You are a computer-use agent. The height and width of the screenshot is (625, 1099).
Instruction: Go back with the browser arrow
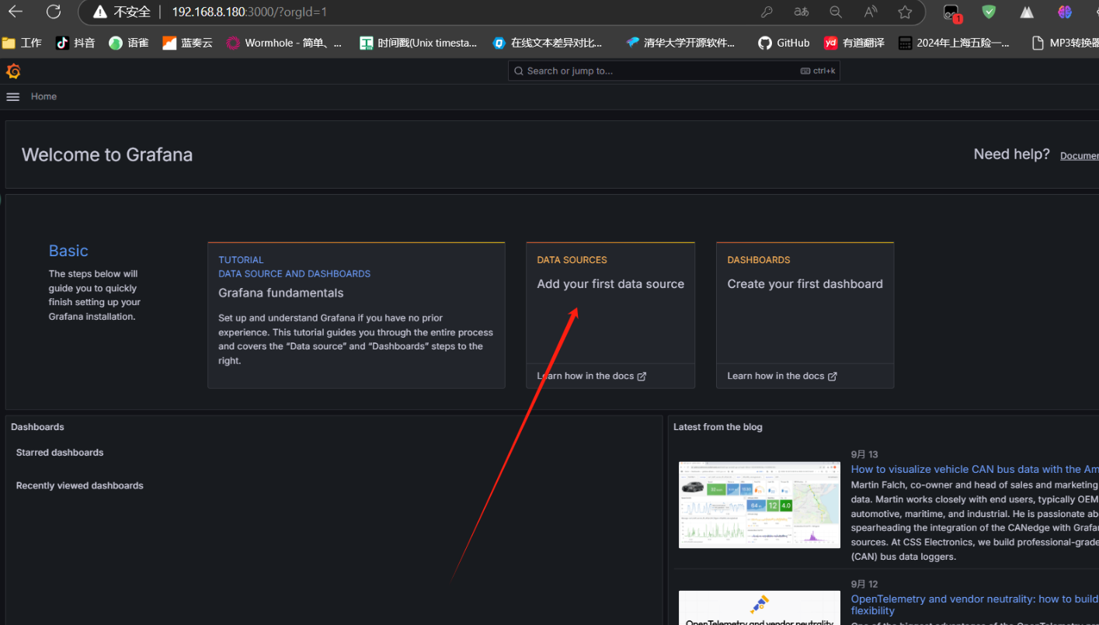click(x=16, y=12)
